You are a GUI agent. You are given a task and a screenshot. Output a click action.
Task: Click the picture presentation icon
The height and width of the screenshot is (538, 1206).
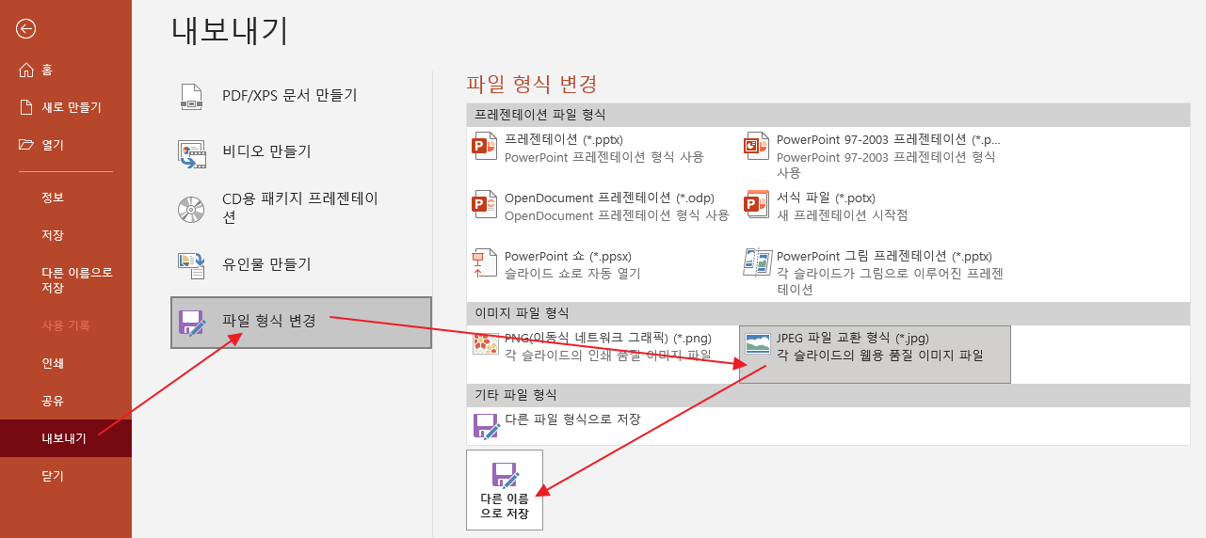pyautogui.click(x=756, y=263)
